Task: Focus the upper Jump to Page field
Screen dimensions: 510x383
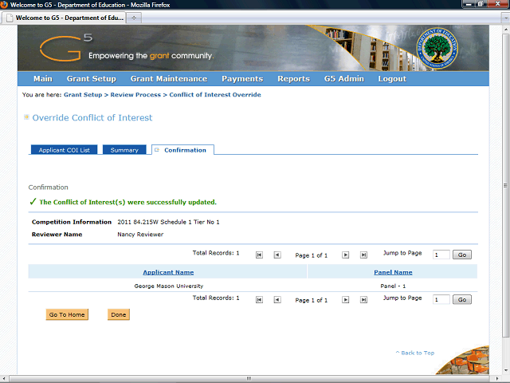Action: 441,255
